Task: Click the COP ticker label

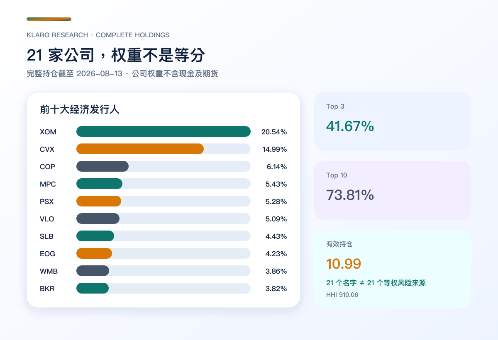Action: tap(48, 167)
